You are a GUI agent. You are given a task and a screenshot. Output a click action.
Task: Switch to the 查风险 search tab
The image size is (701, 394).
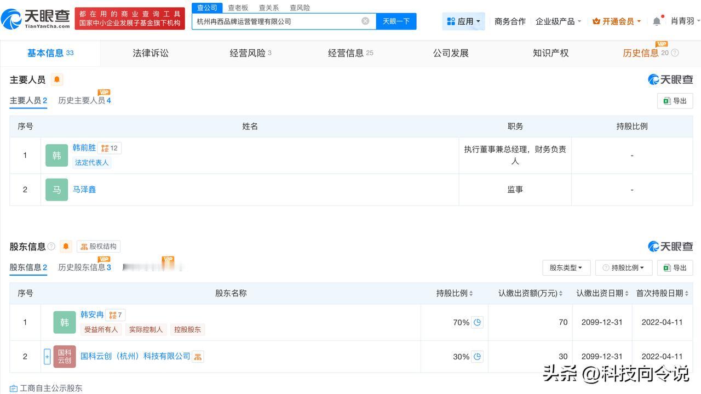(x=300, y=8)
